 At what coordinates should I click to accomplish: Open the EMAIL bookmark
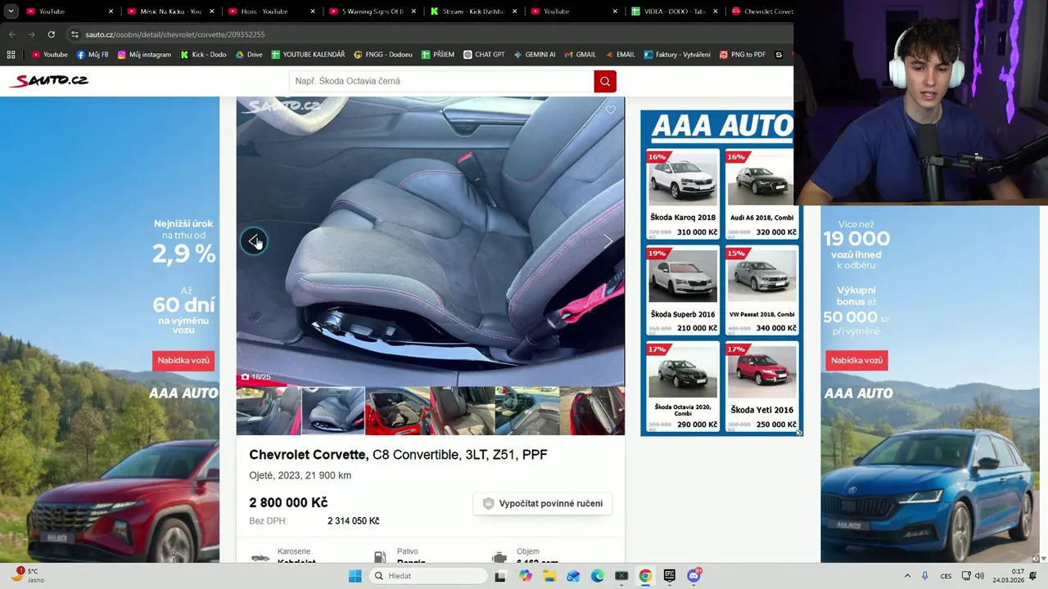620,55
